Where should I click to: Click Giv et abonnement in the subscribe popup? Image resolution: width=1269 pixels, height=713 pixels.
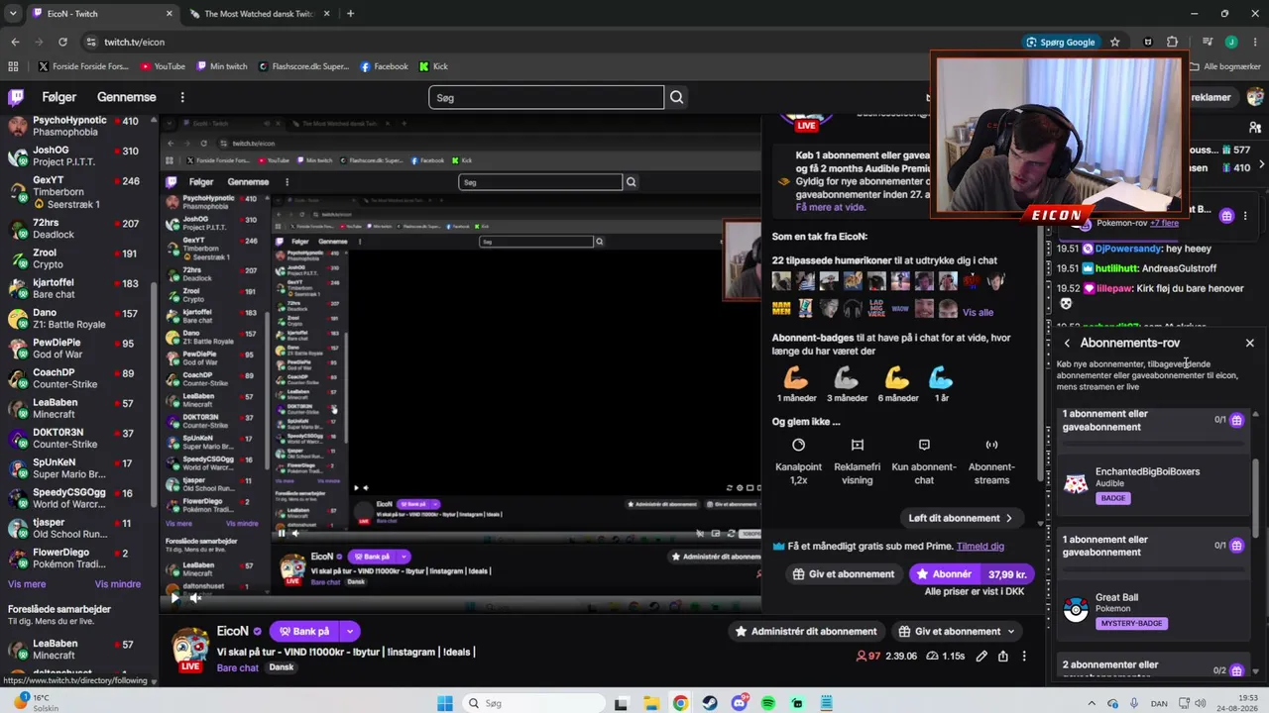(844, 573)
